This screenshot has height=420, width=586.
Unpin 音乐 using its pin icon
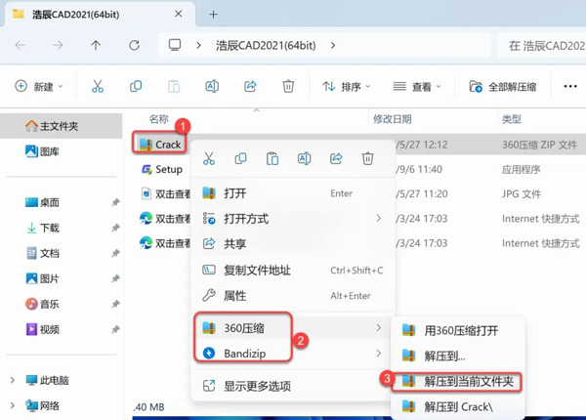pyautogui.click(x=115, y=304)
